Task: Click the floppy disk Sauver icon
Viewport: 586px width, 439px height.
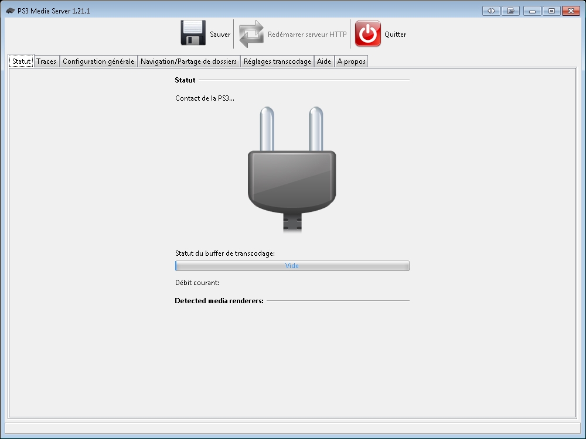Action: [193, 33]
